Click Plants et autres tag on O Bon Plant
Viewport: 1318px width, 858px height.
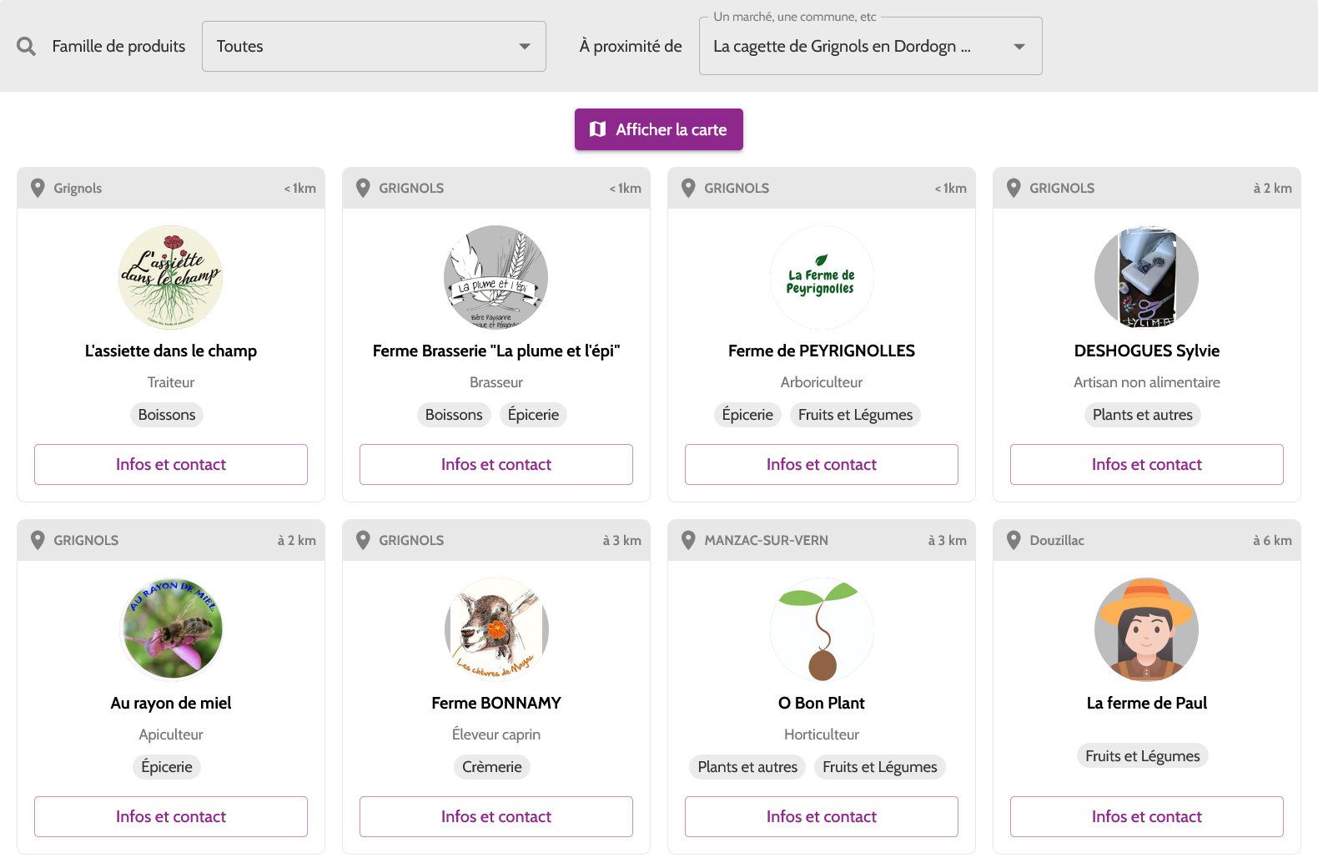[747, 767]
